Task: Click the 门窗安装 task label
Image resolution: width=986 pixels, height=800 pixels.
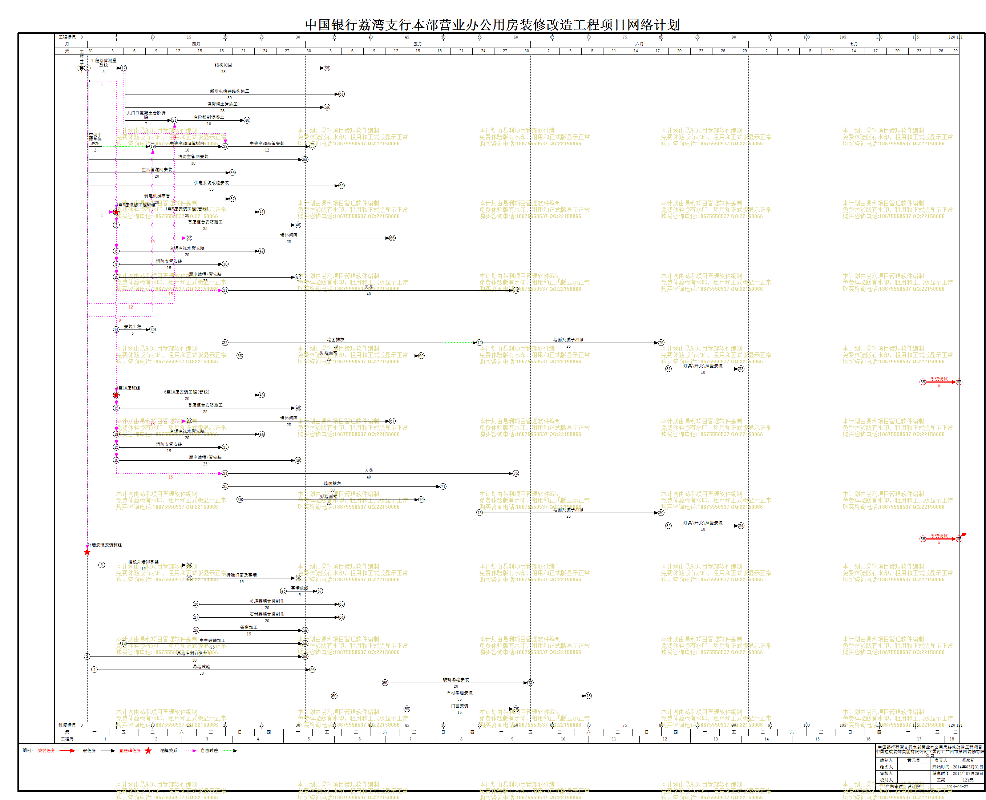Action: 459,706
